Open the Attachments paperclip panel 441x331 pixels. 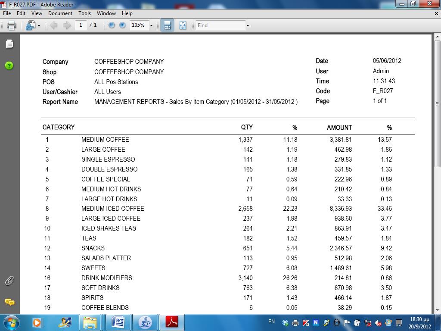point(9,281)
